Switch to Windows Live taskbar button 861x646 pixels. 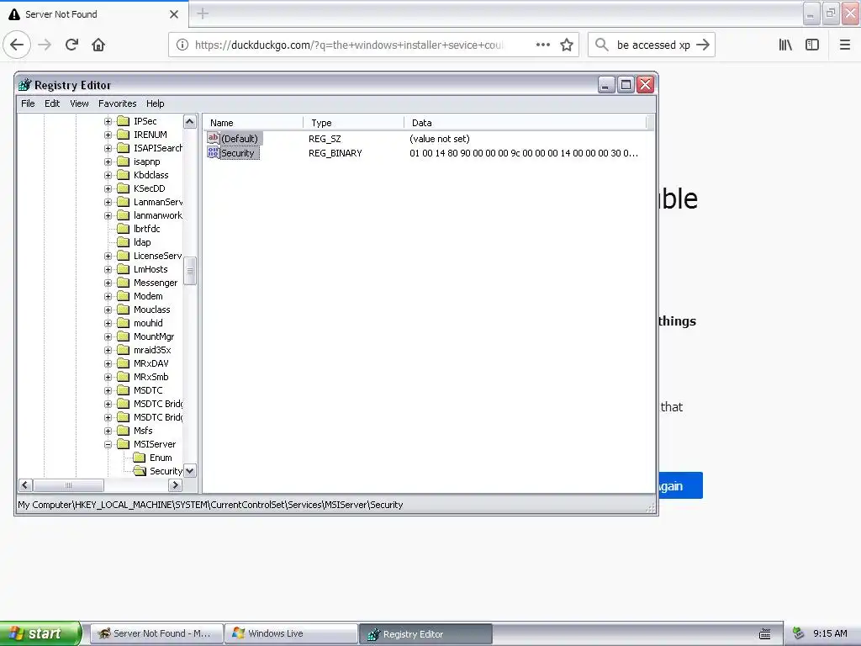(x=291, y=633)
